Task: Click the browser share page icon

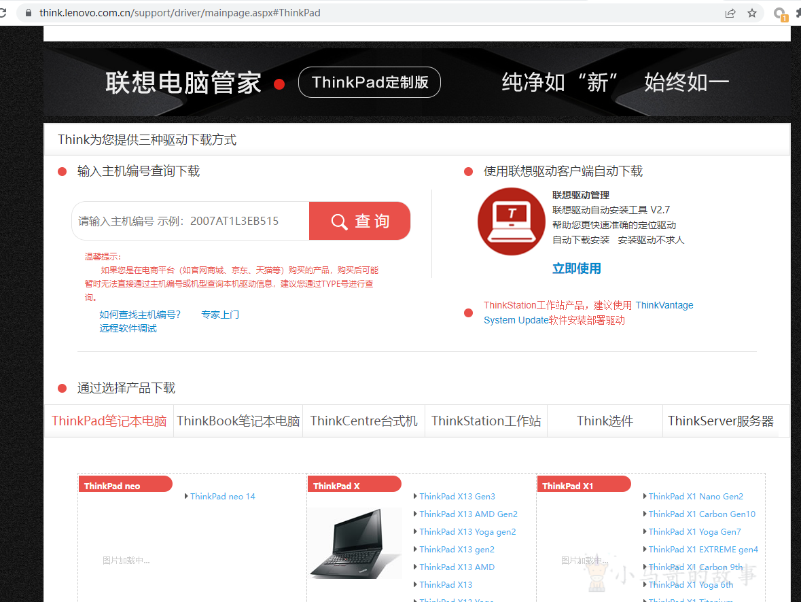Action: [x=730, y=14]
